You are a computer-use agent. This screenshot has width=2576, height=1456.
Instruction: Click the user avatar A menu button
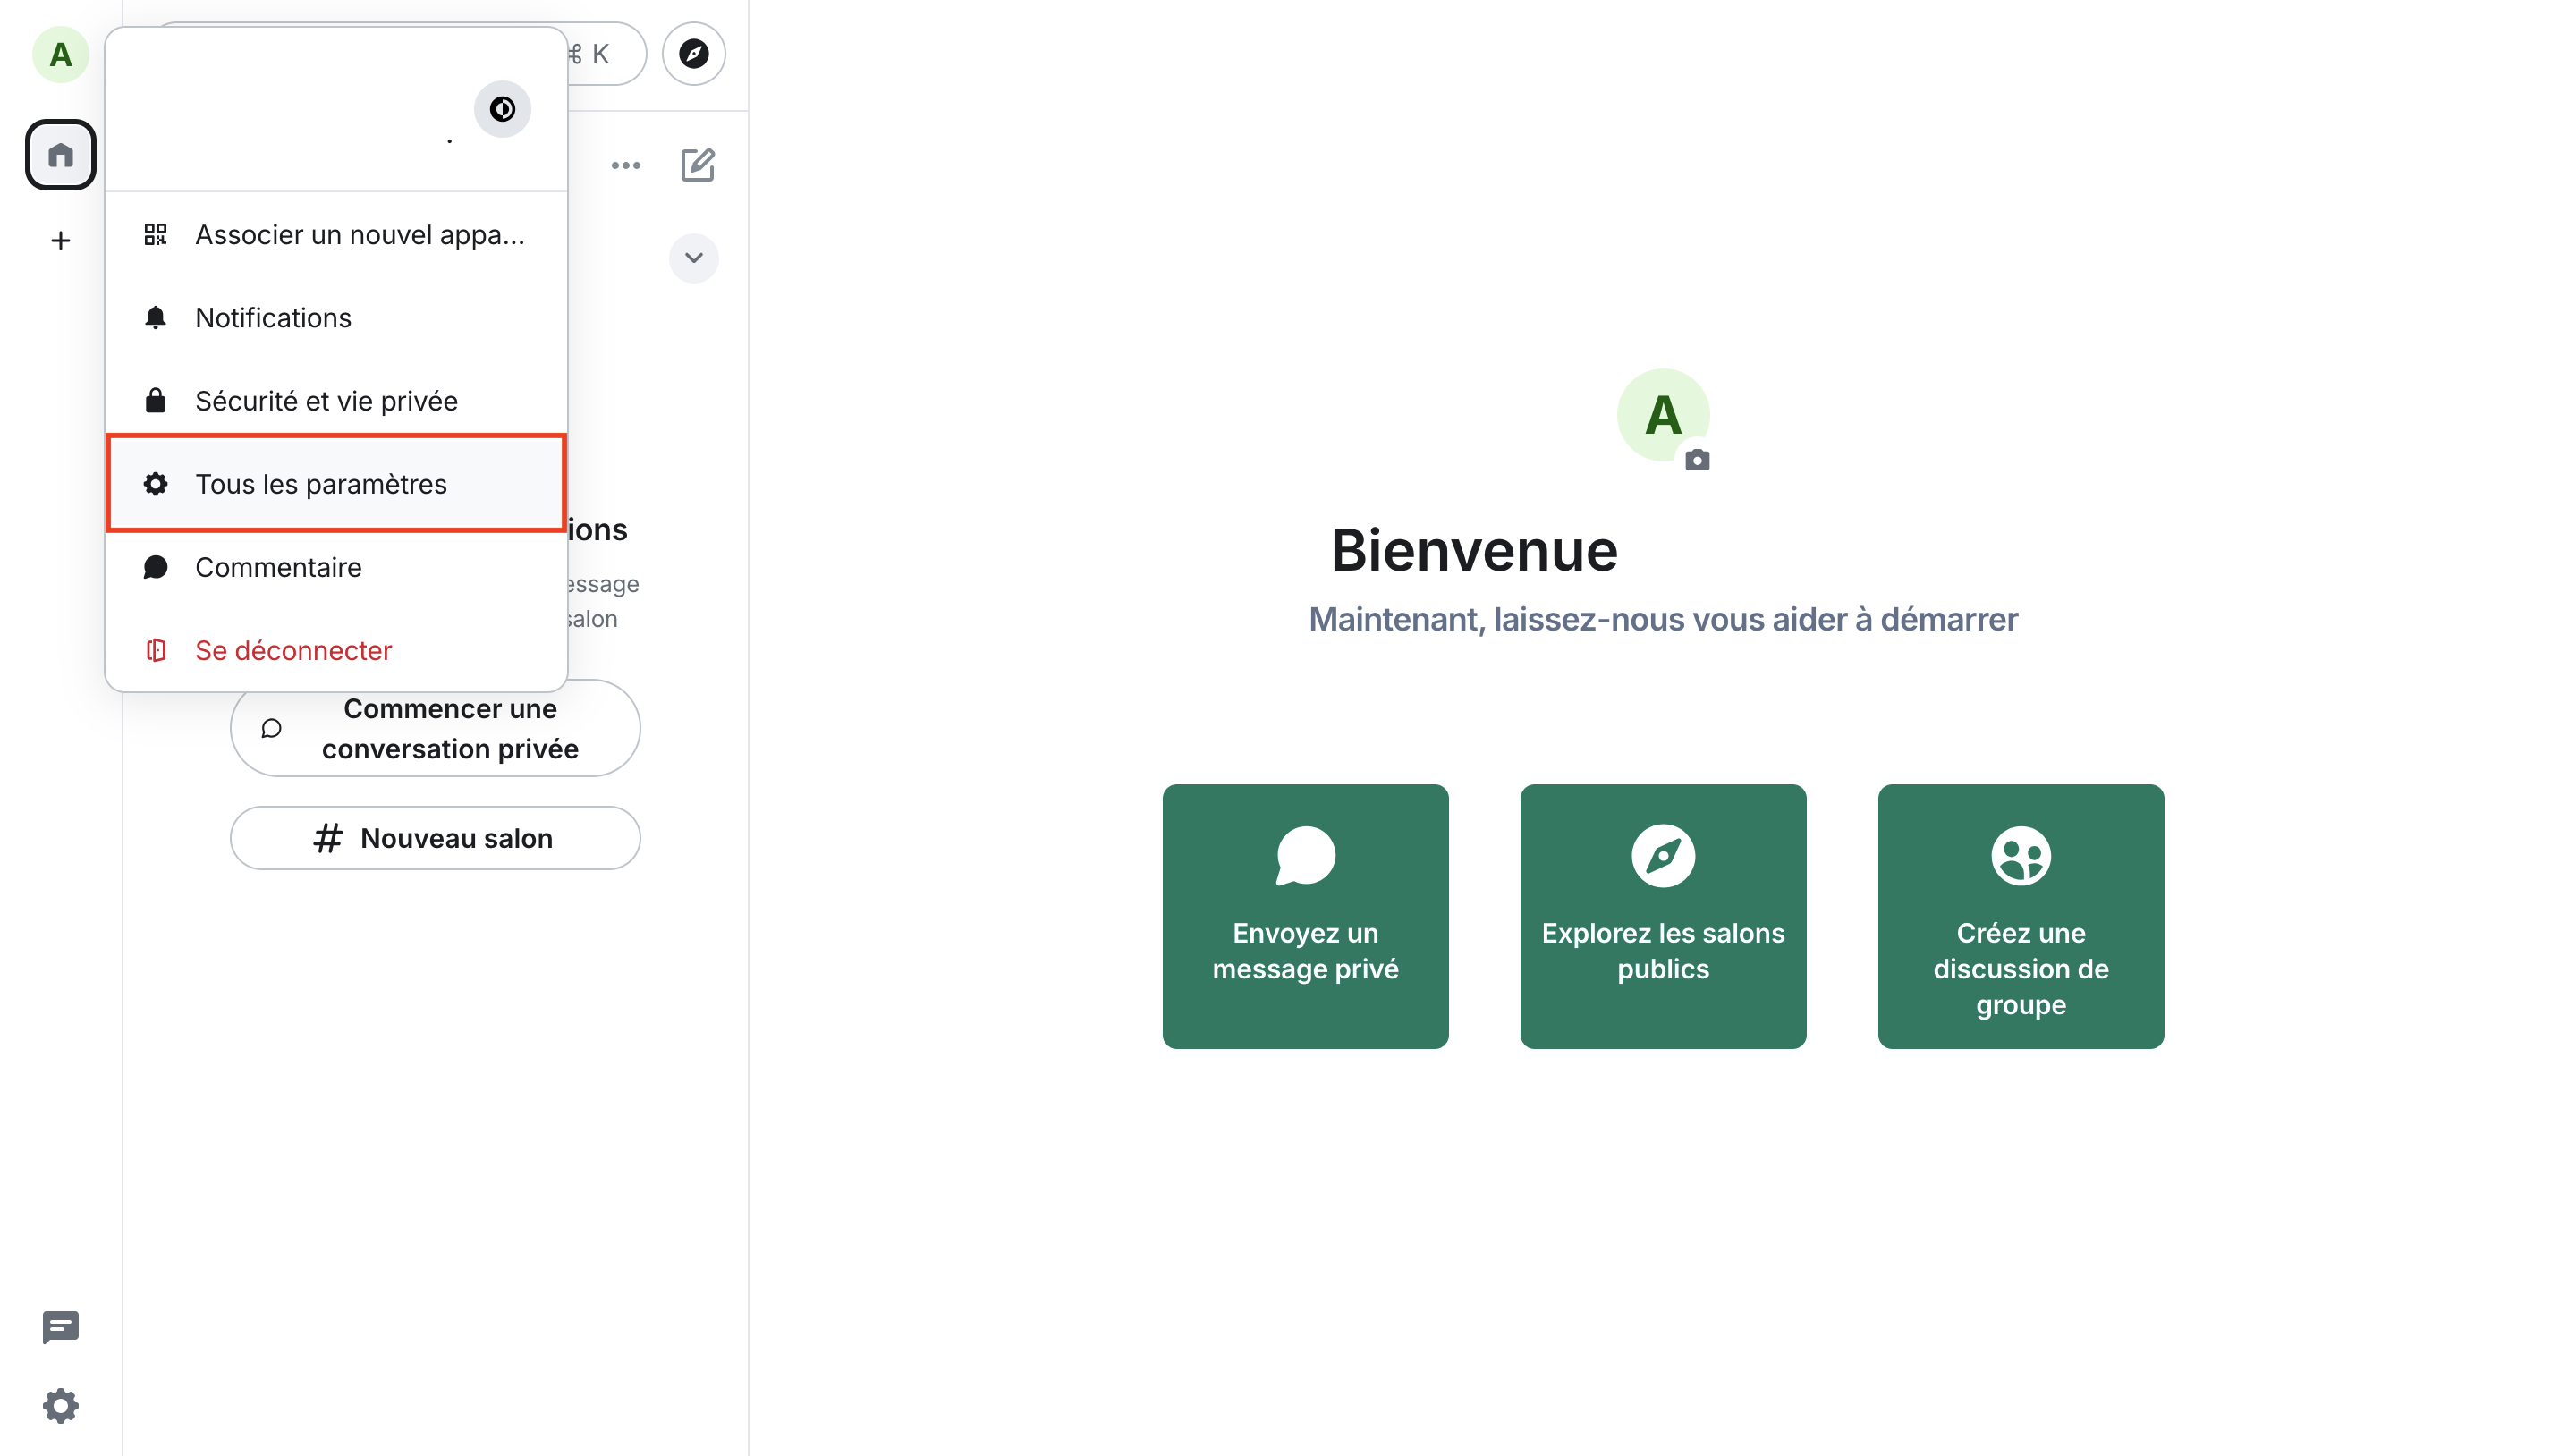[61, 54]
